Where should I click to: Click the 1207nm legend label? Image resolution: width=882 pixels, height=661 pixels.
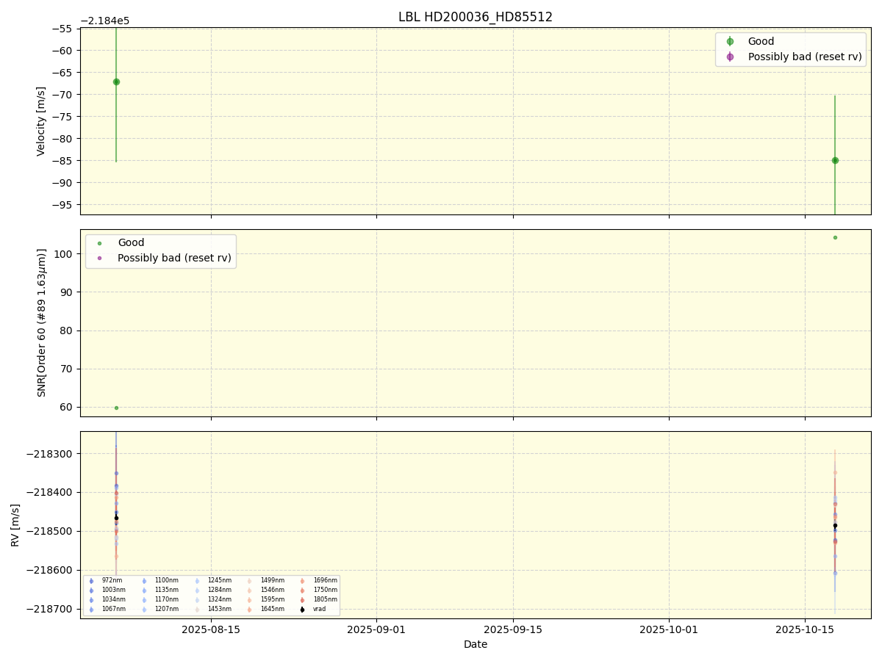[x=166, y=609]
